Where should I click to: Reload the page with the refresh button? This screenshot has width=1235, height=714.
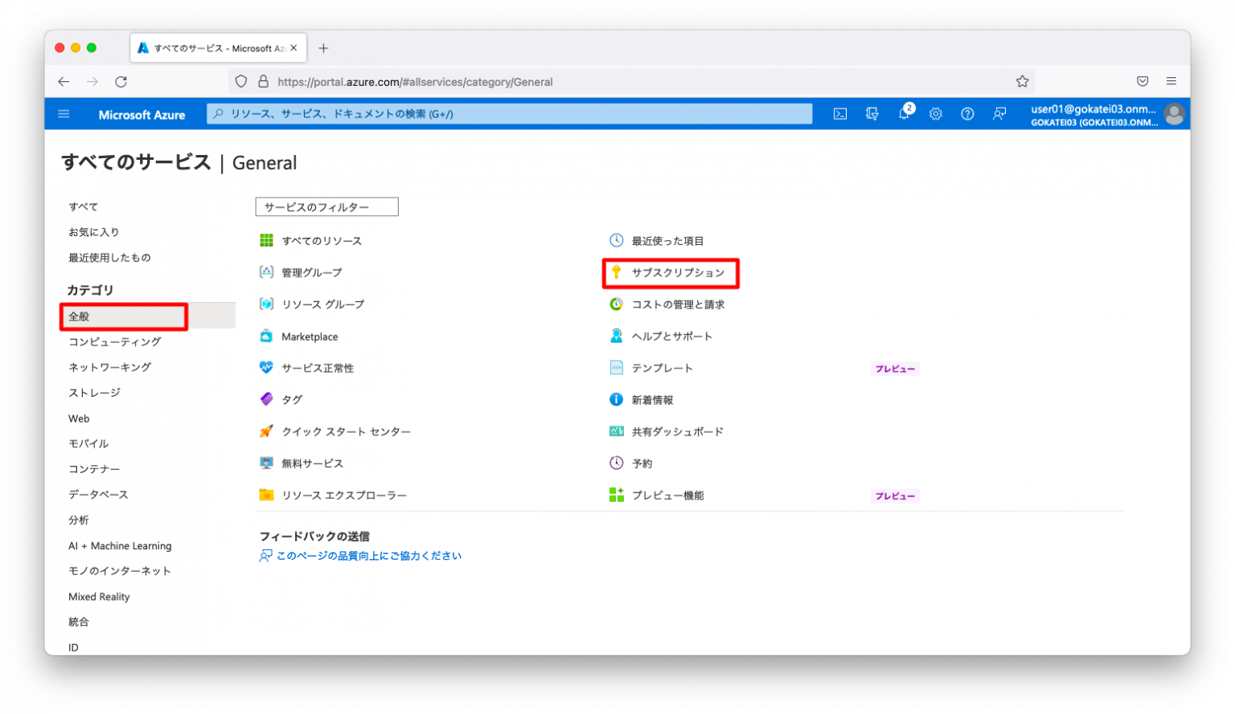click(121, 81)
